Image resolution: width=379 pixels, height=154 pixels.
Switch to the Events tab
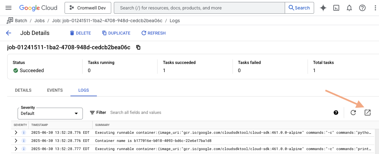pyautogui.click(x=55, y=90)
